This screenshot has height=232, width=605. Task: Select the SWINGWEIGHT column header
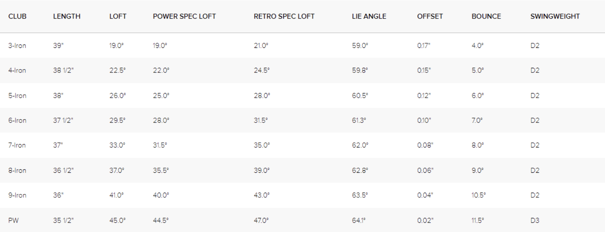pyautogui.click(x=555, y=16)
